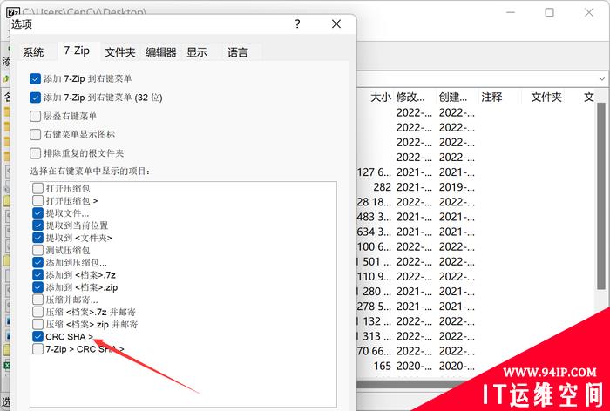Uncheck 添加 7-Zip 到右键菜单
The image size is (610, 411).
36,79
